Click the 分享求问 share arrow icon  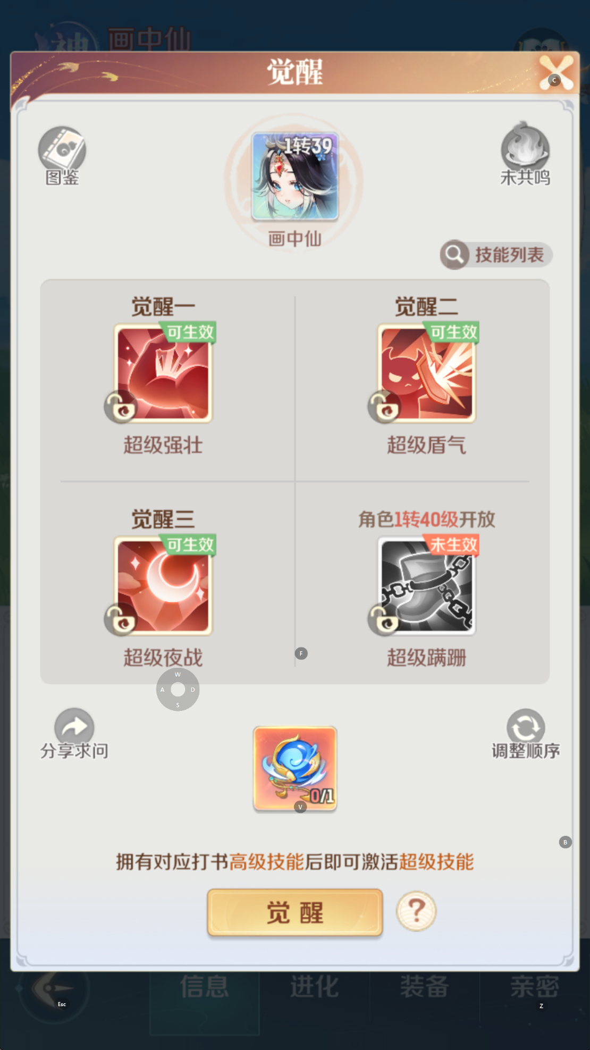pos(74,726)
